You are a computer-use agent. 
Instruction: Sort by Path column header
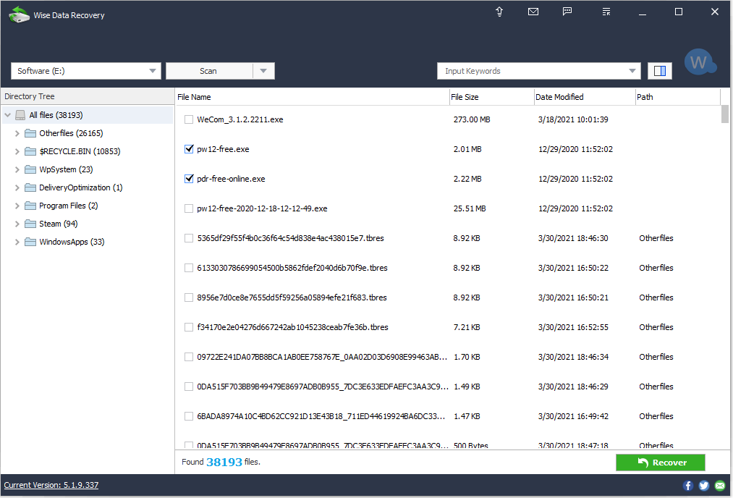click(x=677, y=97)
